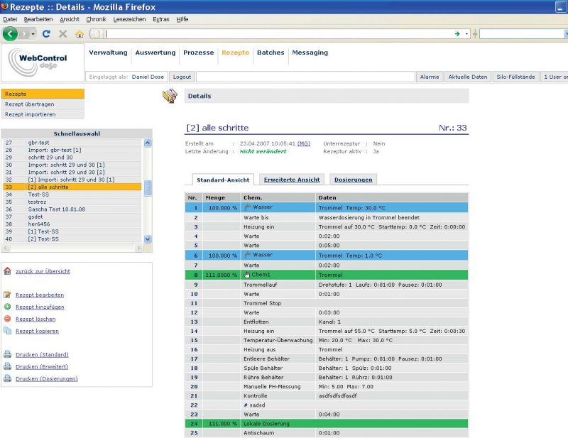This screenshot has width=568, height=438.
Task: Click the Alarme button
Action: click(x=430, y=77)
